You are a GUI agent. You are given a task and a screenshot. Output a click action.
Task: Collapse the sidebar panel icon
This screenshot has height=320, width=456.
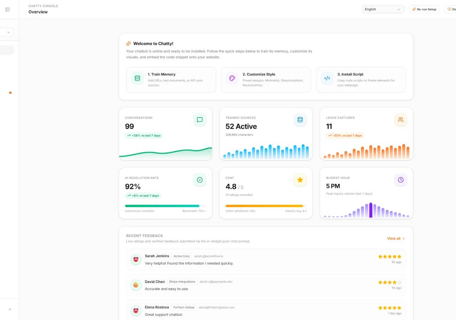click(7, 10)
